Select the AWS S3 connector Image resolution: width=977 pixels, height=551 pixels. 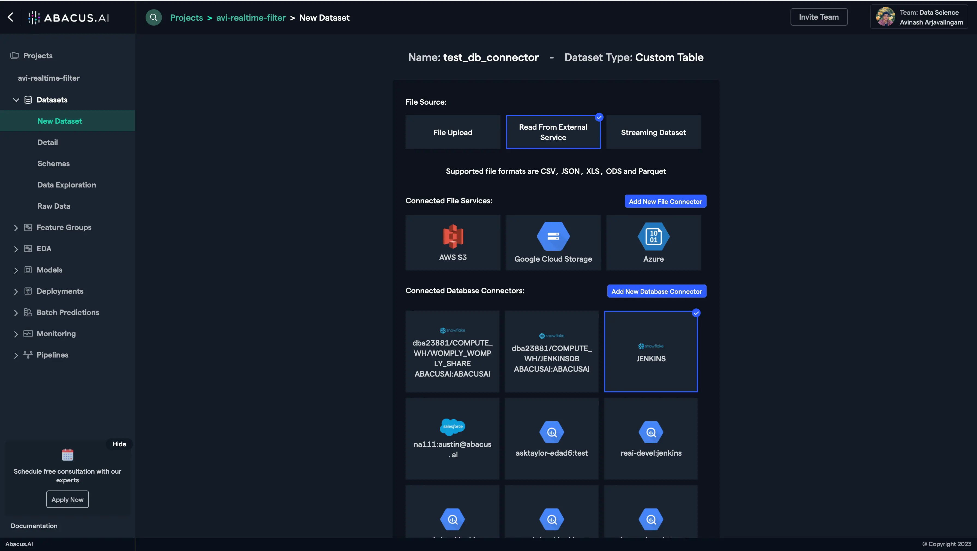[x=453, y=243]
